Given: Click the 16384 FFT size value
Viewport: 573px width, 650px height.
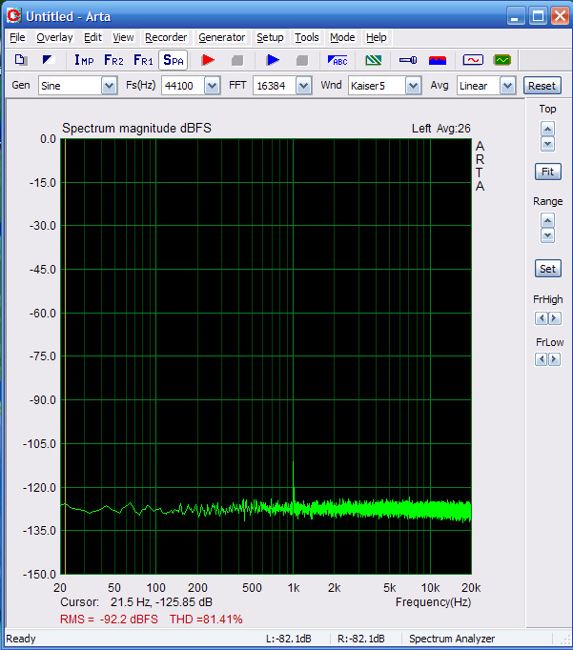Looking at the screenshot, I should pos(271,86).
